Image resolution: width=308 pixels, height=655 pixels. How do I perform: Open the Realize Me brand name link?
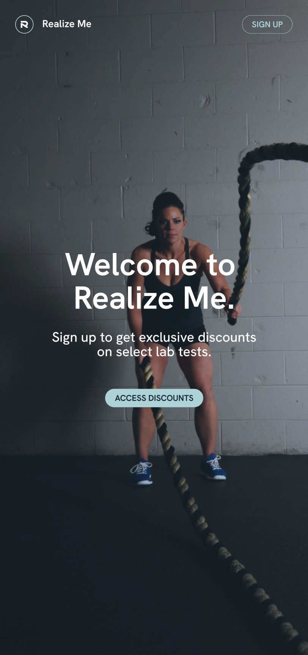[x=67, y=24]
